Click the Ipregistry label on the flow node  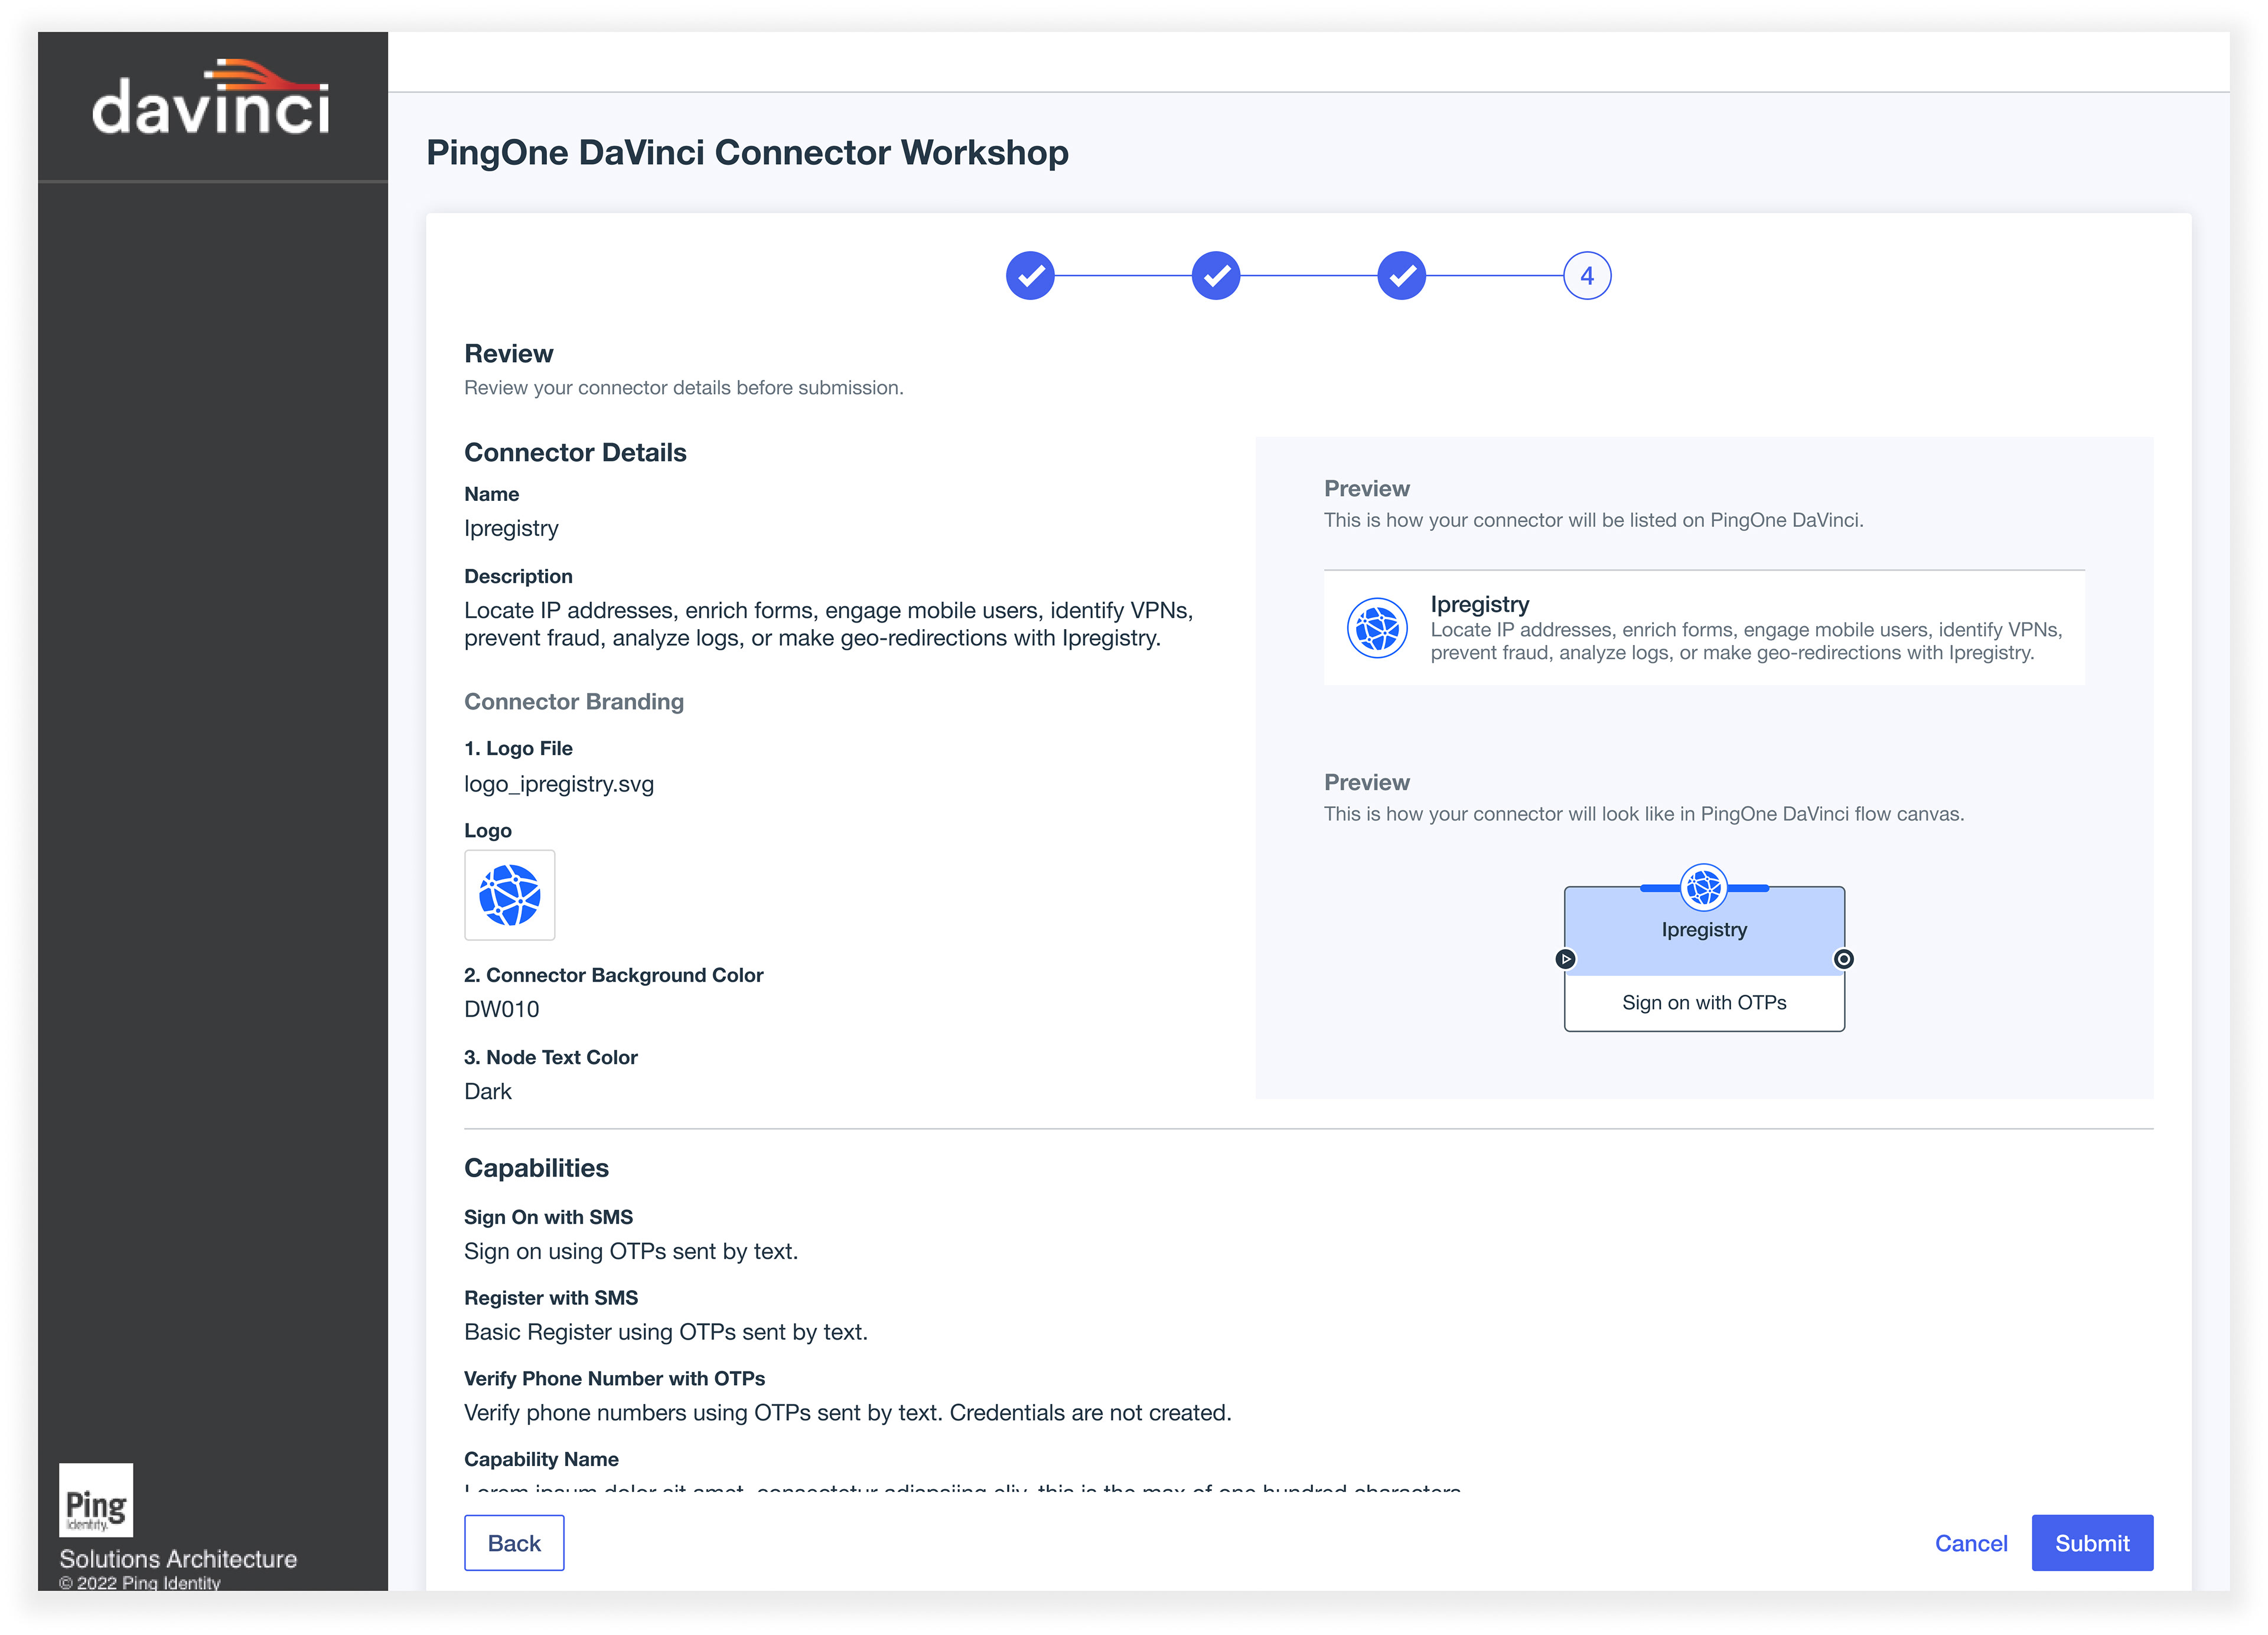pyautogui.click(x=1704, y=929)
